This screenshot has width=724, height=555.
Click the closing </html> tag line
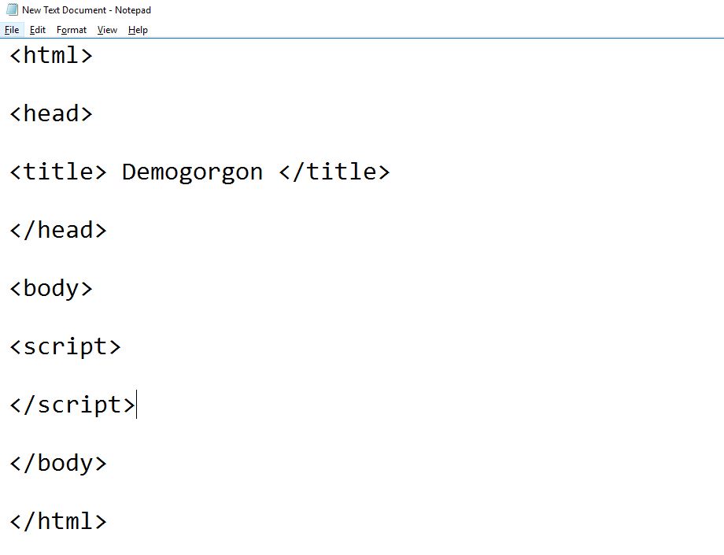pos(58,521)
